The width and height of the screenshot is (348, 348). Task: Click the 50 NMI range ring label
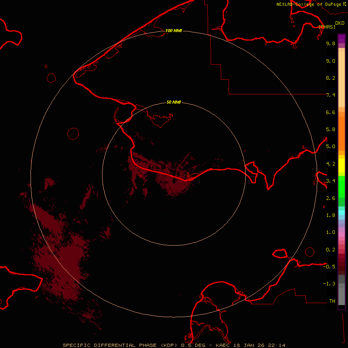pyautogui.click(x=174, y=102)
